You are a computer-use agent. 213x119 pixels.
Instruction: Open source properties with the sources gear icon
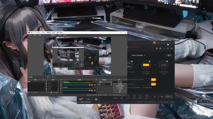(51, 93)
